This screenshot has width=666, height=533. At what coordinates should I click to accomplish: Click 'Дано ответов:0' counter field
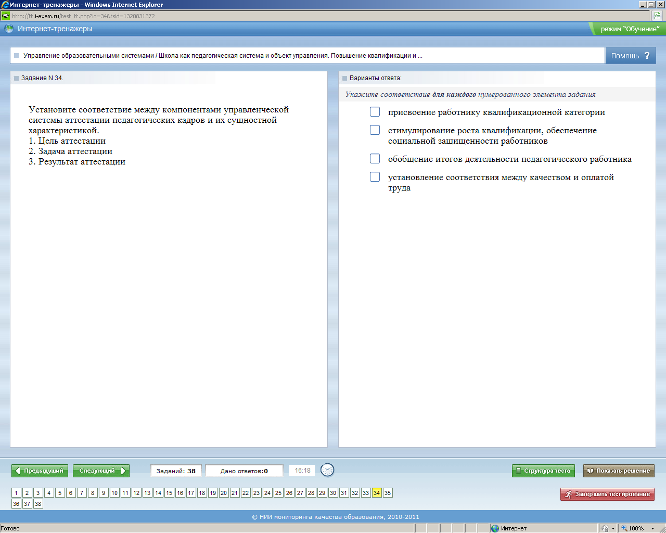(244, 471)
